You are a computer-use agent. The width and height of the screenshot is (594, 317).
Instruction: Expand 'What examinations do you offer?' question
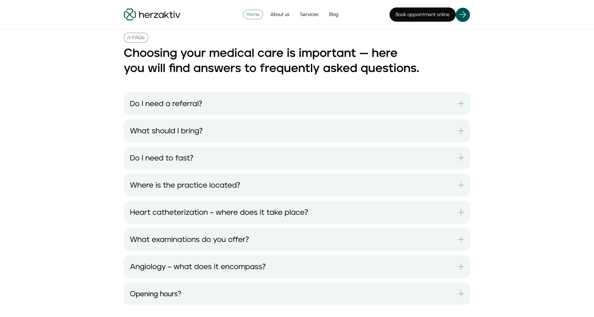189,240
